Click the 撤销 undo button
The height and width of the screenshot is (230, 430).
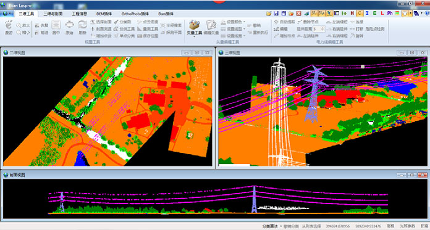tap(254, 25)
